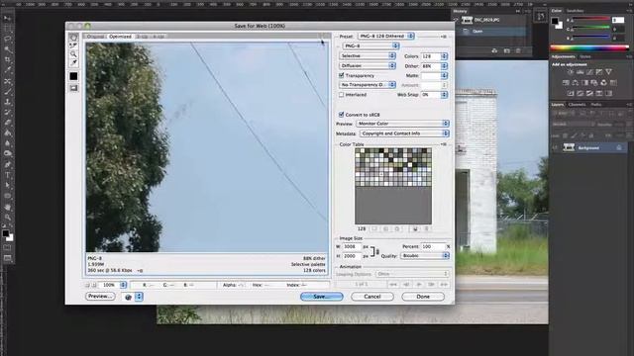Enable the Interlaced checkbox

[341, 95]
